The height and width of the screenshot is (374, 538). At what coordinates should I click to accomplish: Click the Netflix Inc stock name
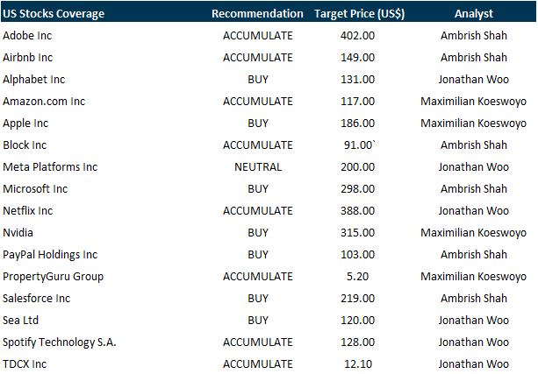point(28,210)
